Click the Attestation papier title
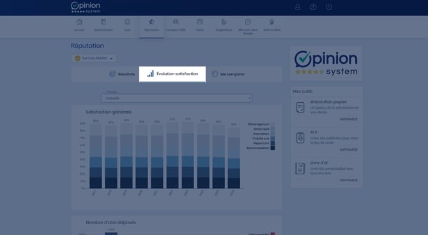Screen dimensions: 428x235 pyautogui.click(x=328, y=102)
